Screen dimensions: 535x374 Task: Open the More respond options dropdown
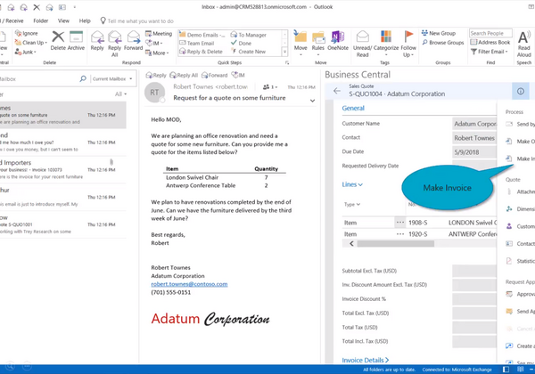click(x=157, y=53)
